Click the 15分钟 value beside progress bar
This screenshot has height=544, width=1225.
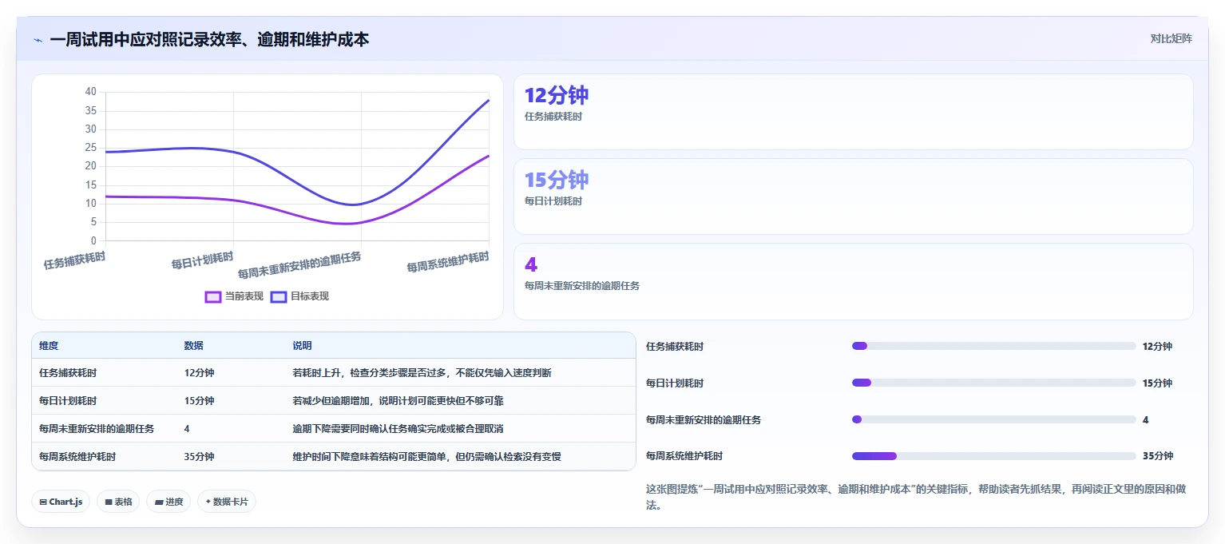coord(1158,383)
